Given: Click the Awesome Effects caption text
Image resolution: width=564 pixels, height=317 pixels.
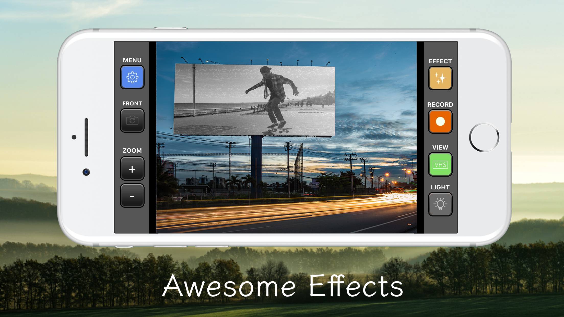Looking at the screenshot, I should 283,286.
